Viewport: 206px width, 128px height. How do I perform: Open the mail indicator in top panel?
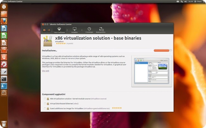tap(177, 2)
